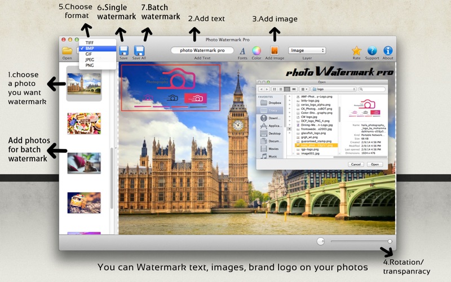This screenshot has width=451, height=282.
Task: Select Dropbox in Favorites sidebar
Action: (x=271, y=103)
